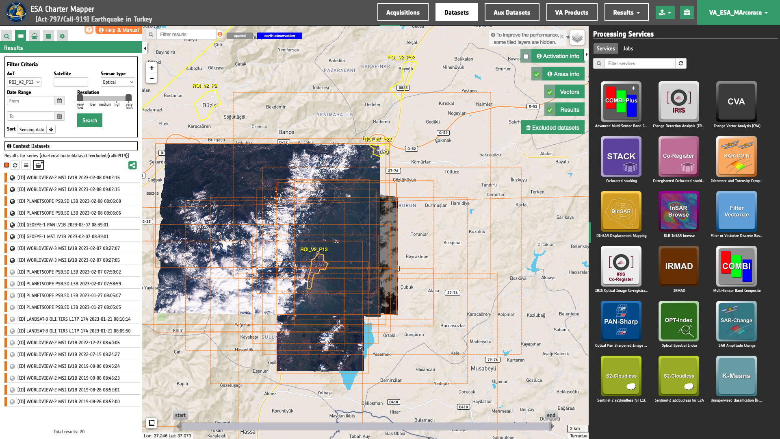Open the K-Means classification service
This screenshot has height=439, width=780.
[x=737, y=376]
